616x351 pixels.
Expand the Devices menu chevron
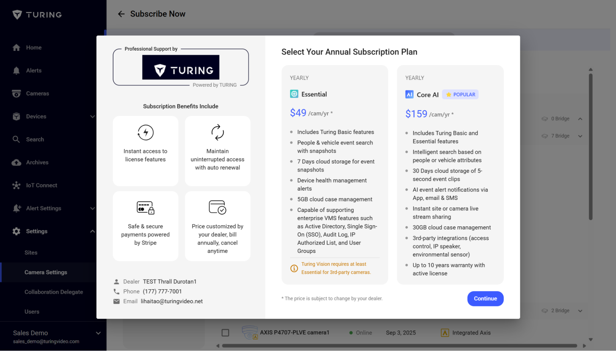(92, 117)
